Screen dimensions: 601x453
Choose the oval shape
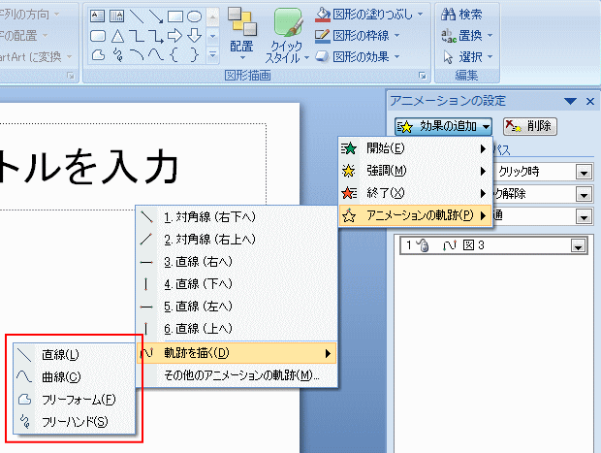tap(194, 16)
